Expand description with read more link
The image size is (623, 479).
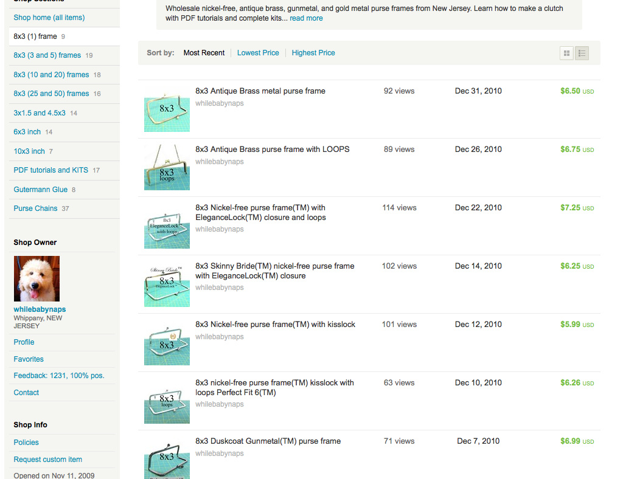tap(306, 18)
